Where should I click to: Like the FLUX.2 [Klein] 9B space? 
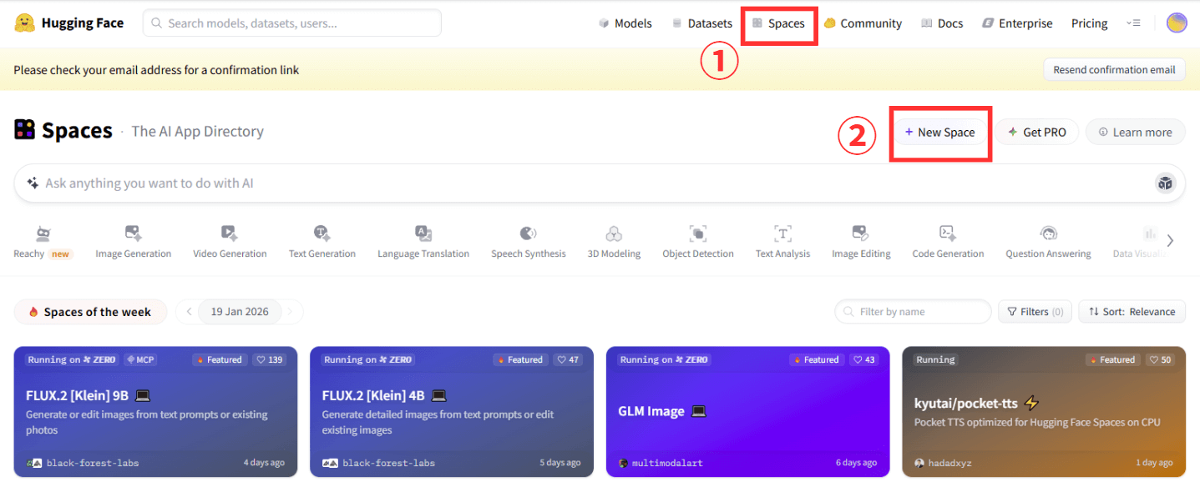pos(271,360)
